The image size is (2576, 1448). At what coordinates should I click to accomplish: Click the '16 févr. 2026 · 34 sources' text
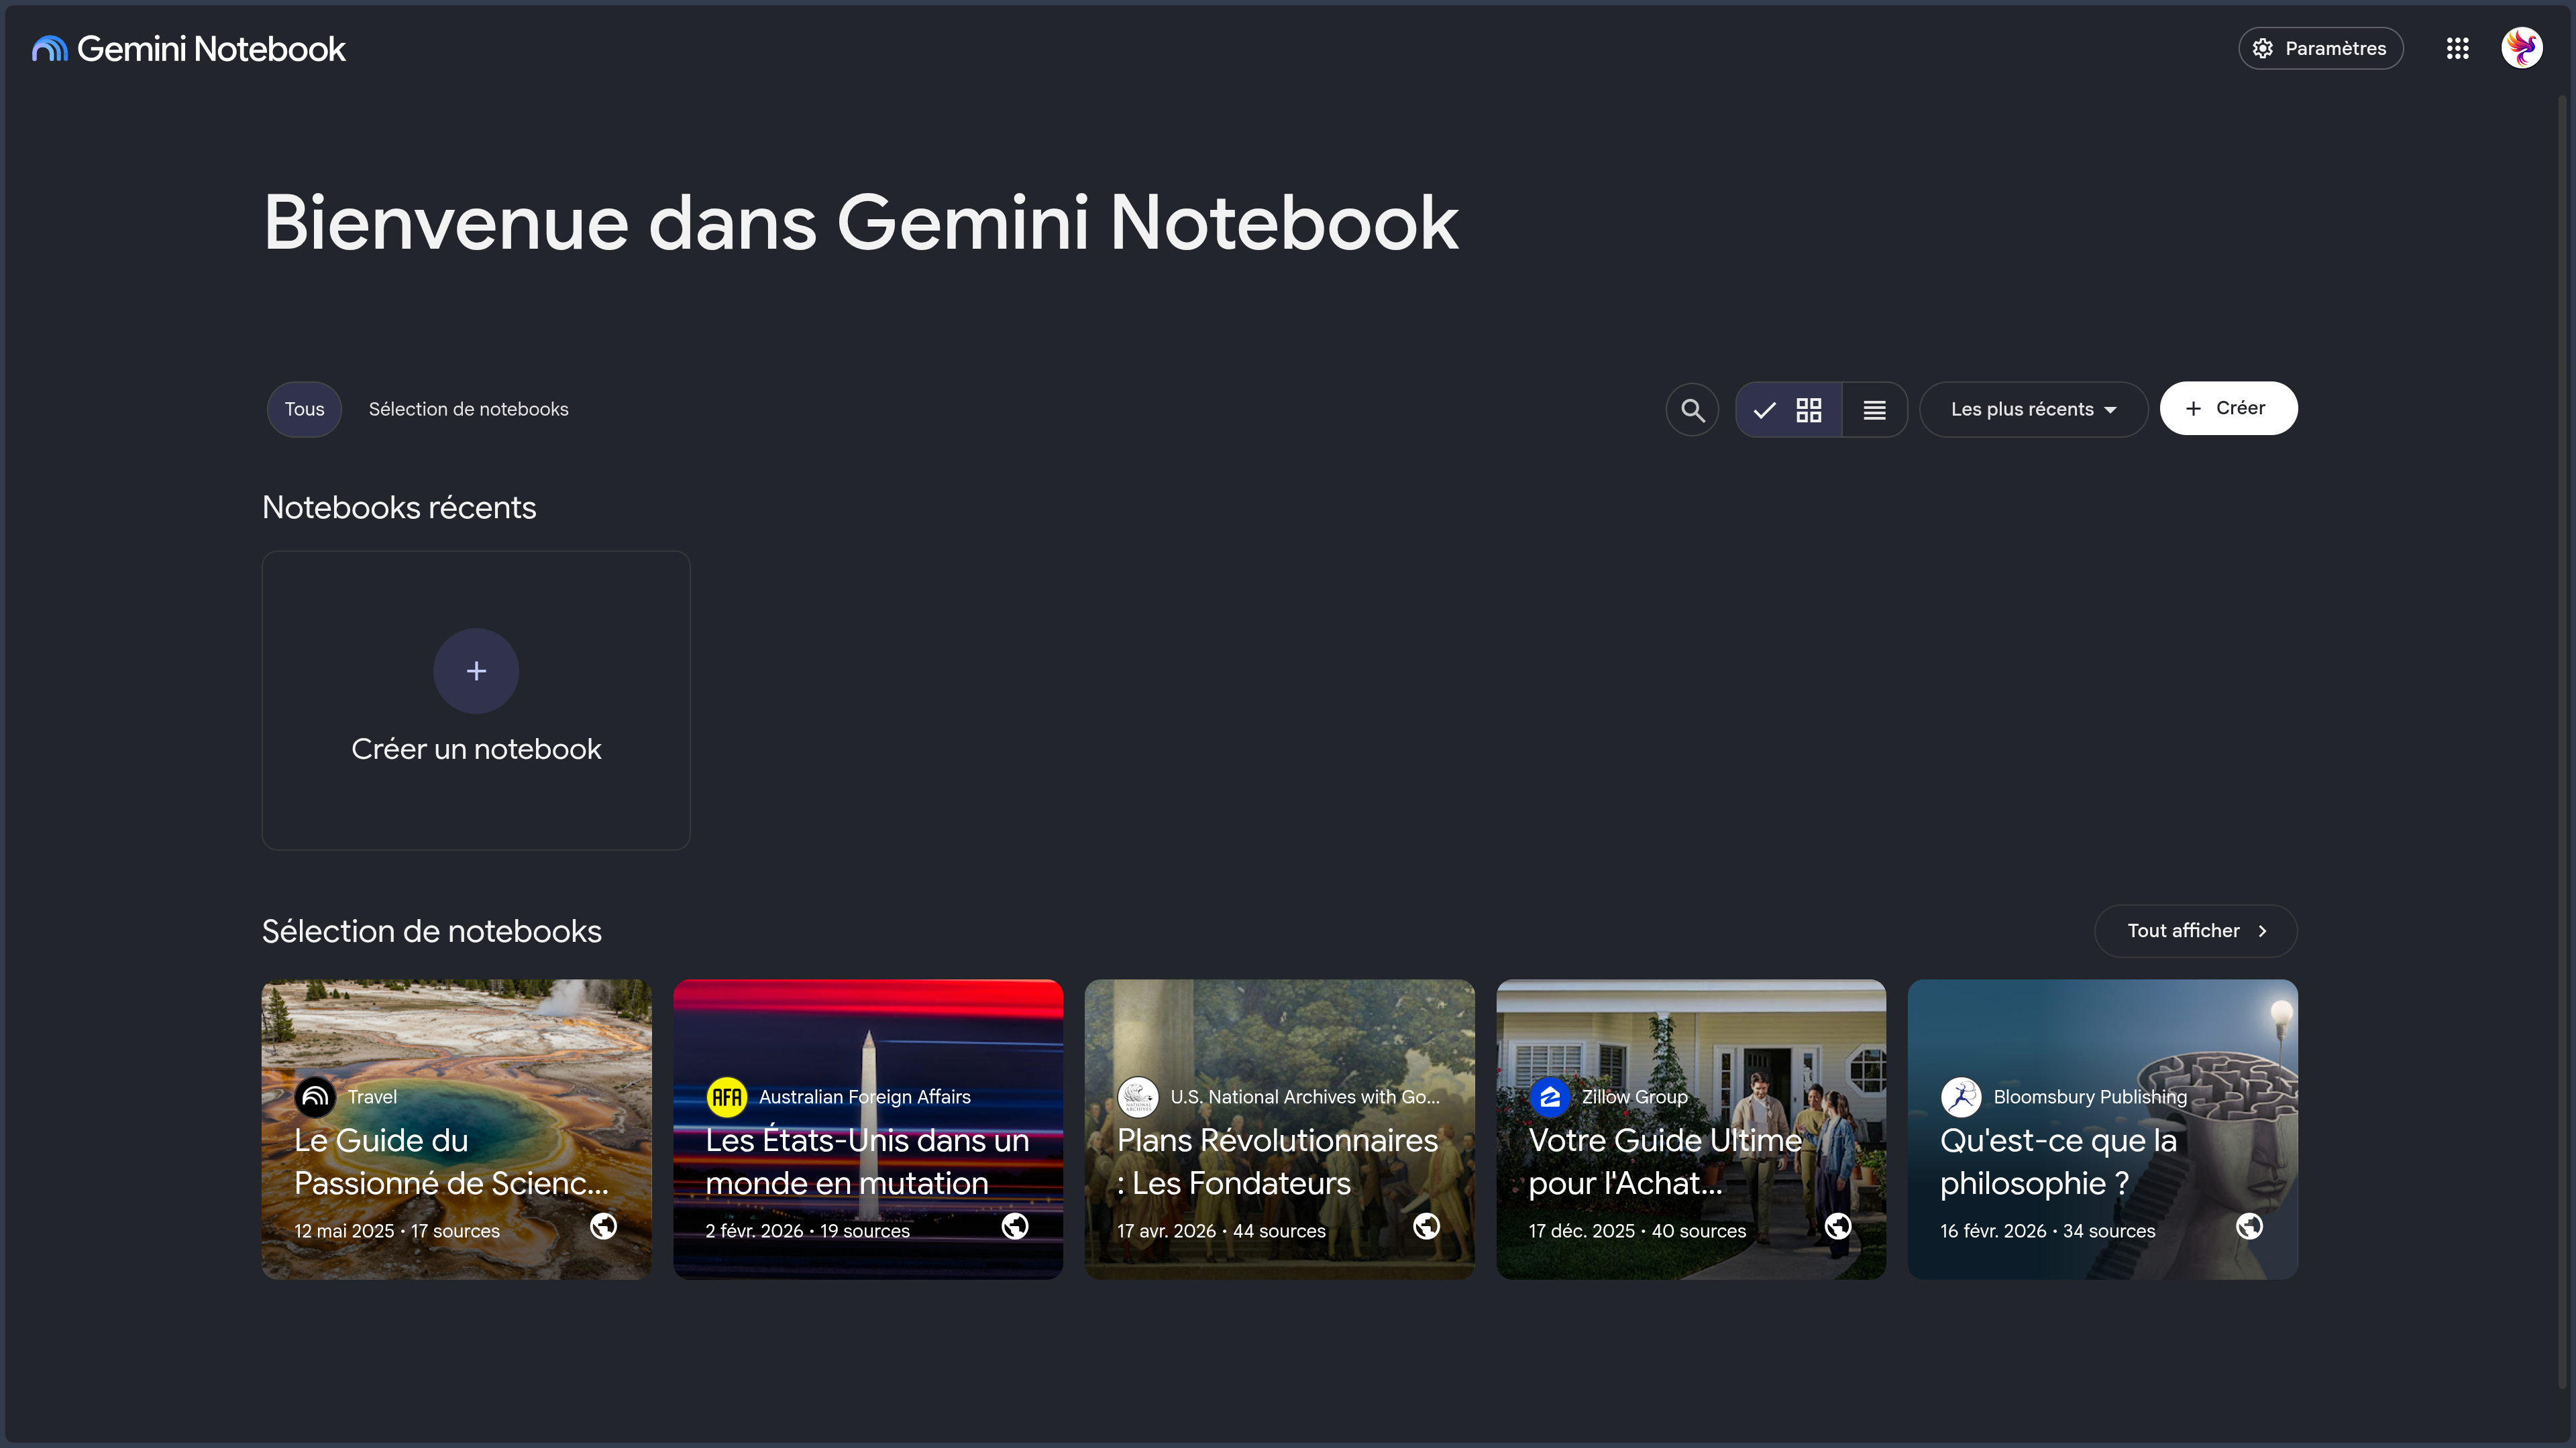coord(2048,1231)
